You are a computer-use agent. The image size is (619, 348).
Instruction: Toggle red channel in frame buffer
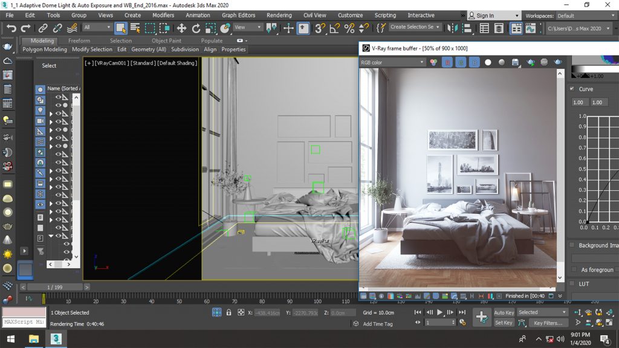pos(447,62)
